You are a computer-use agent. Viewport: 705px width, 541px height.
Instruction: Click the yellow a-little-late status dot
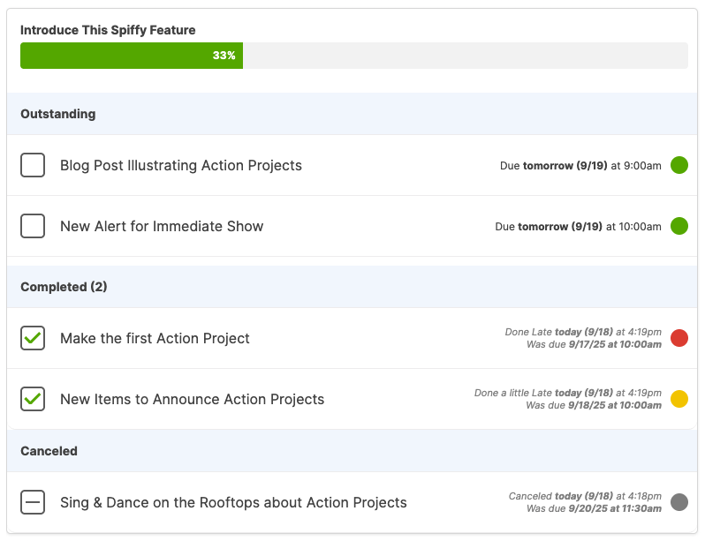pyautogui.click(x=678, y=399)
